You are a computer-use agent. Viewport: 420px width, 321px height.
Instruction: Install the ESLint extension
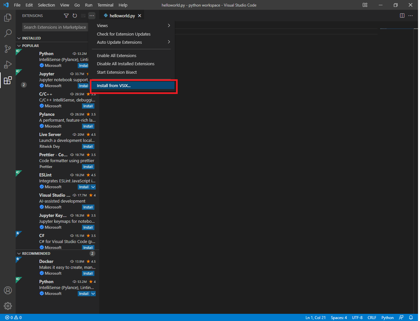coord(84,187)
